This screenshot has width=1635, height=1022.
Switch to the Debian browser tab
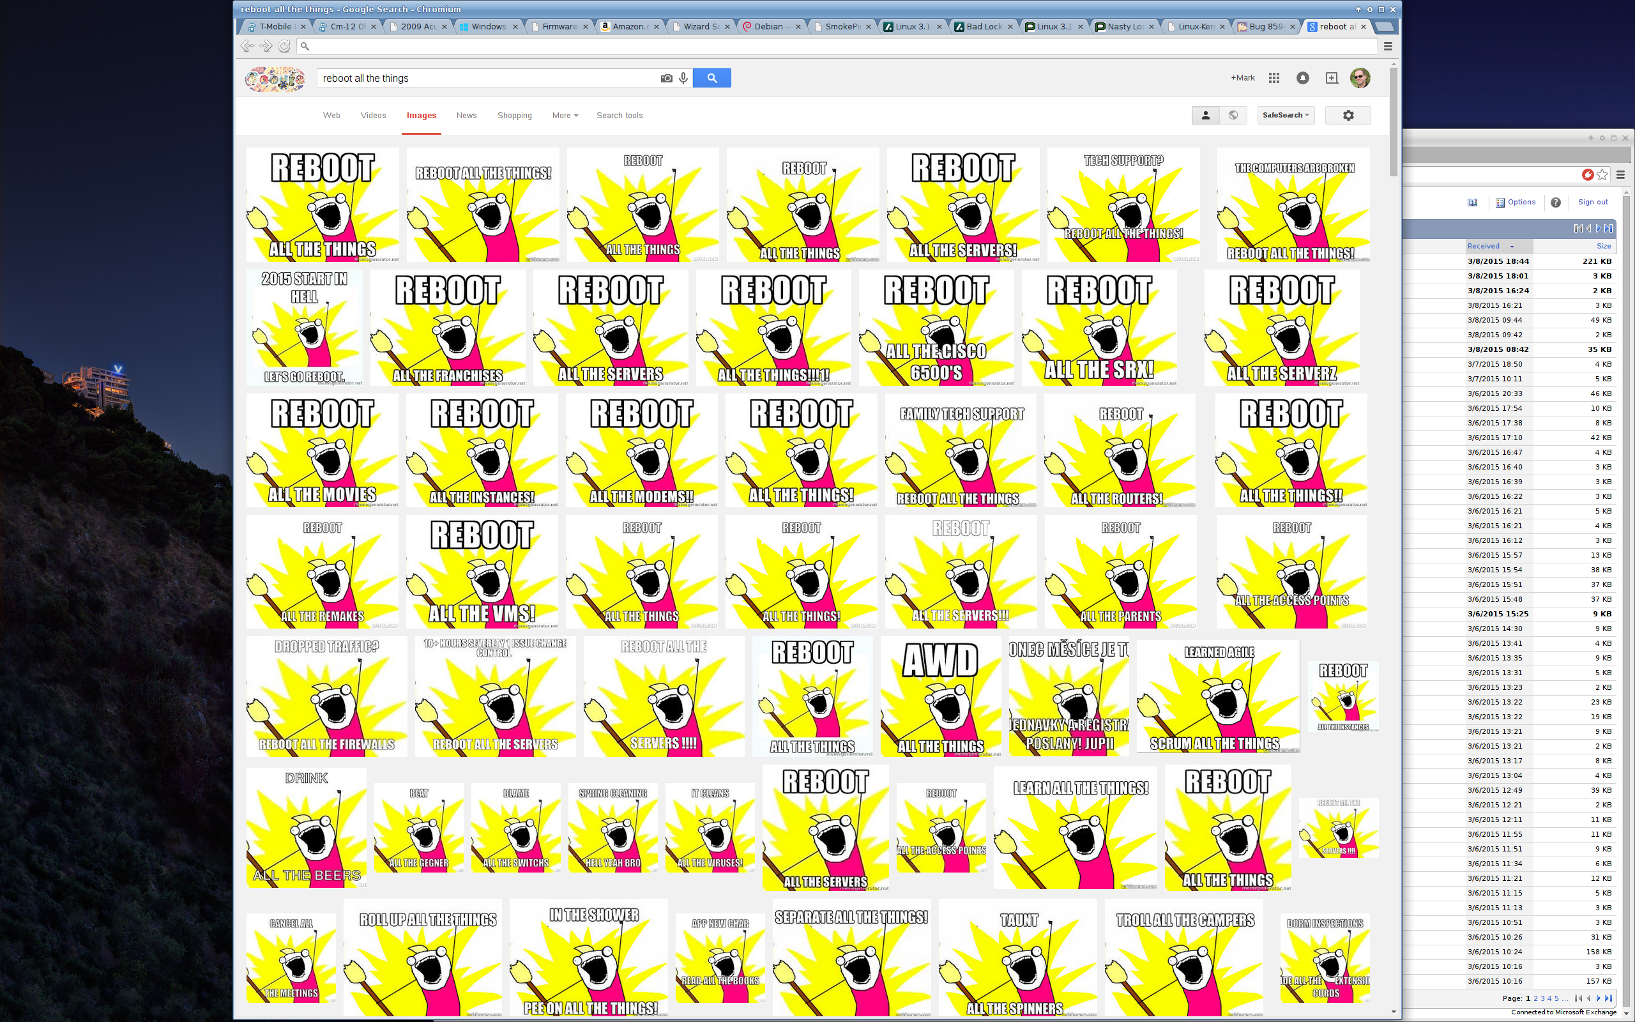pos(771,26)
